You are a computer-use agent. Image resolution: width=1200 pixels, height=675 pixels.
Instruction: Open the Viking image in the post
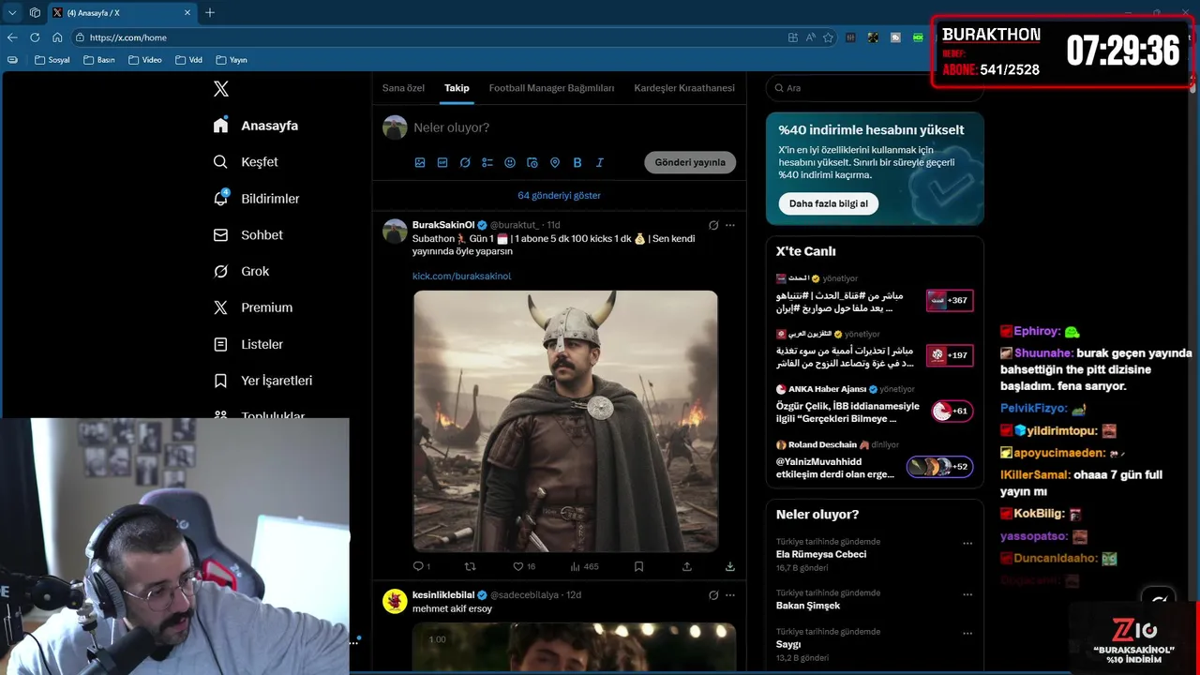click(565, 421)
